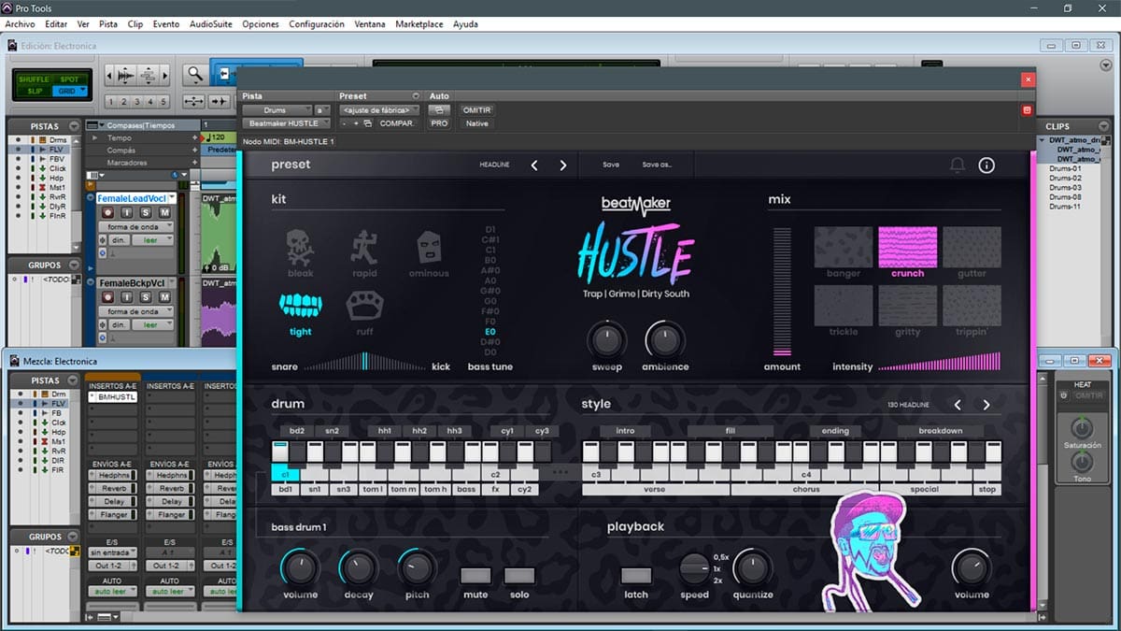Enable SPOT edit mode
1121x631 pixels.
click(x=68, y=79)
